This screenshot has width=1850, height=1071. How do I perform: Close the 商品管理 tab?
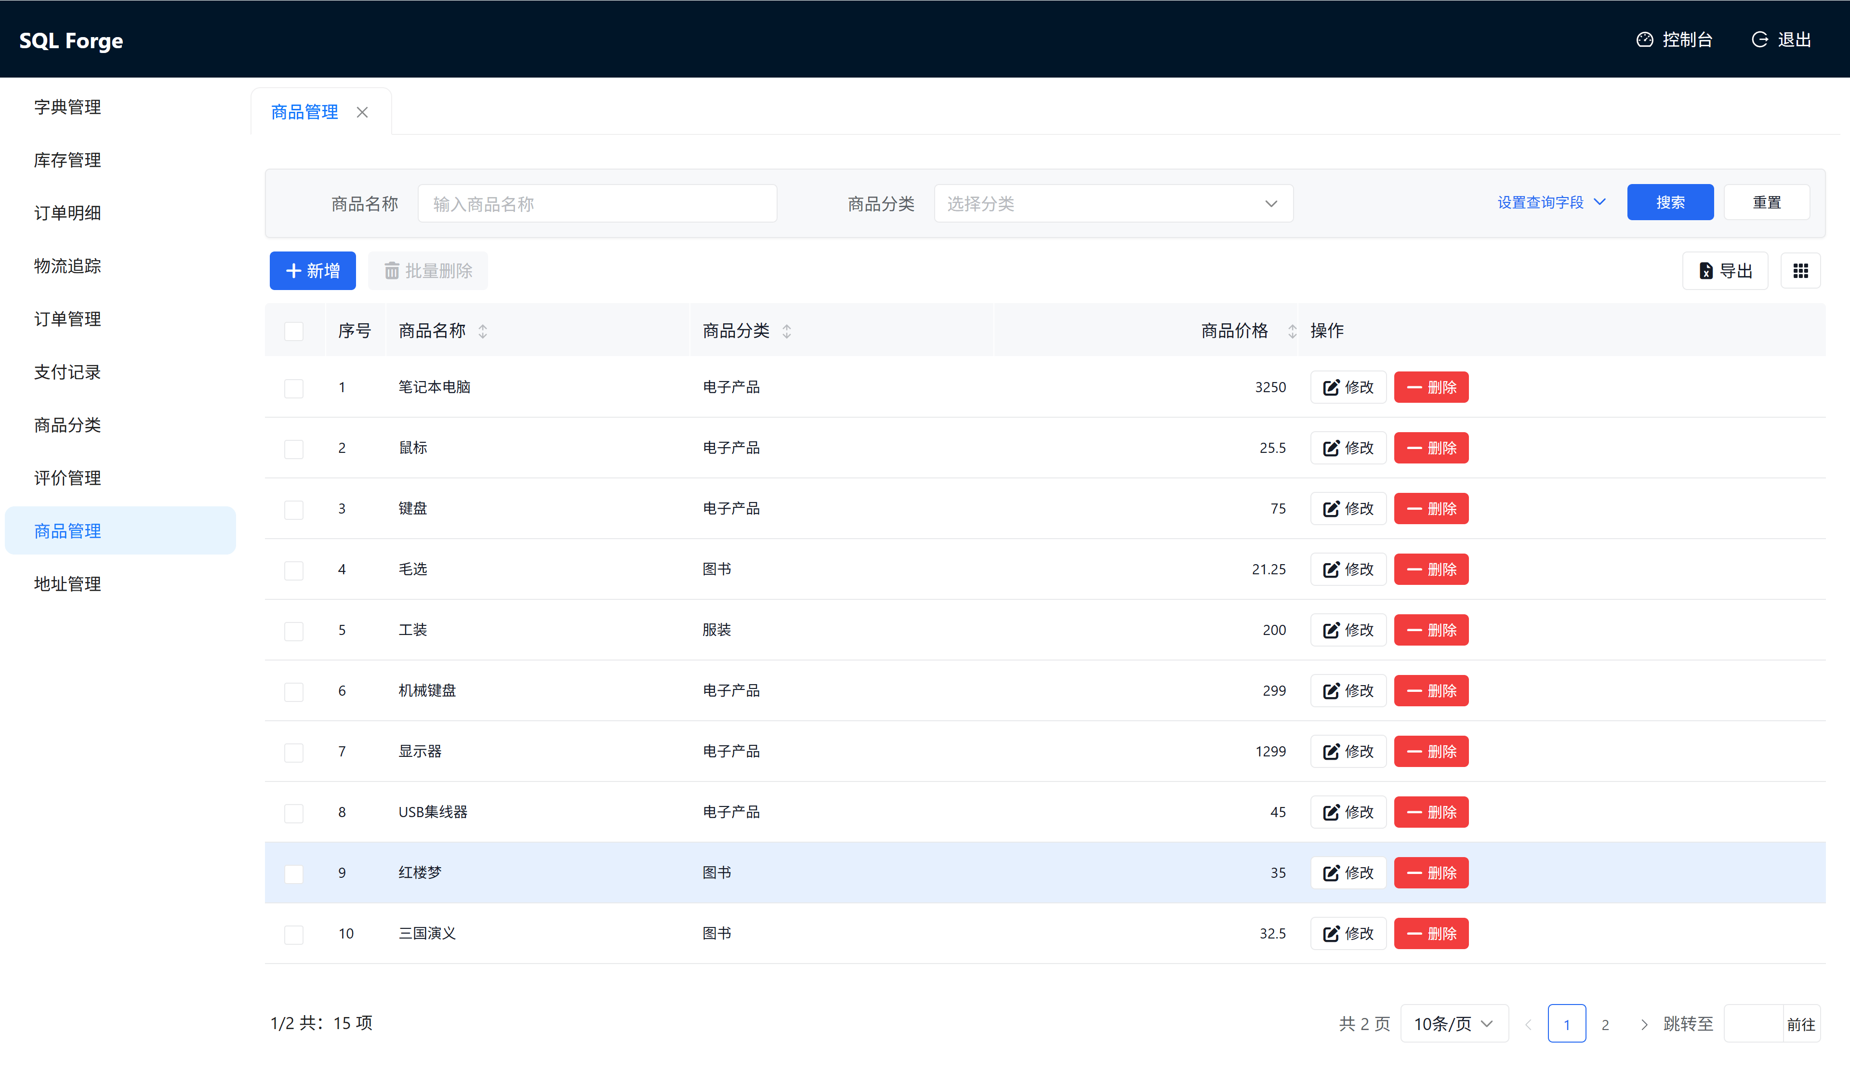pyautogui.click(x=362, y=112)
